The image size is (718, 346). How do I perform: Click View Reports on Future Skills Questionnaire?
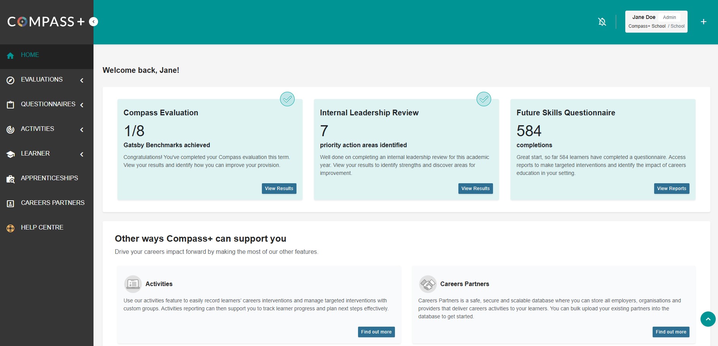click(x=671, y=189)
